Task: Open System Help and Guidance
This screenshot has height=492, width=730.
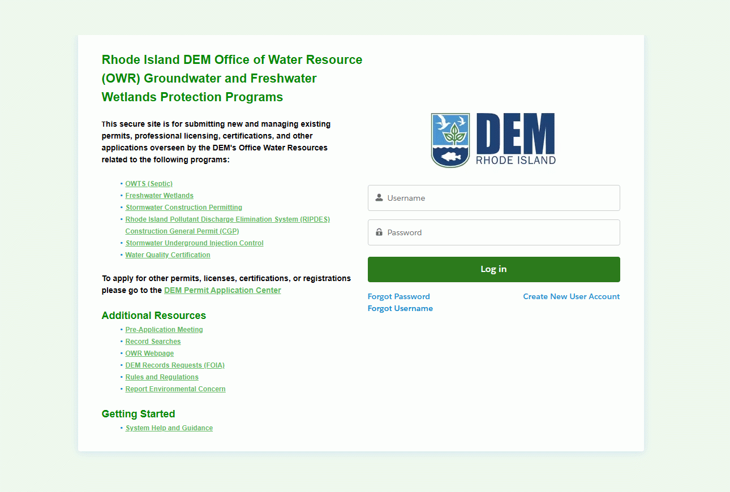Action: [169, 428]
